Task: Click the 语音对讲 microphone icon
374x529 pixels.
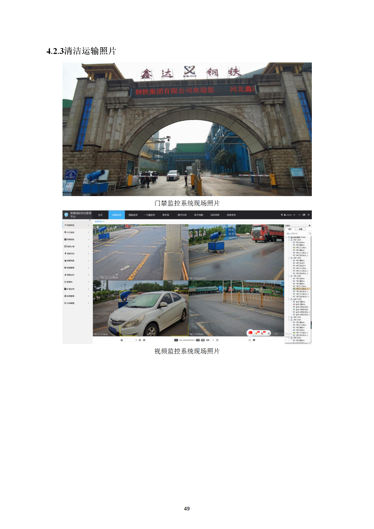Action: tap(65, 254)
